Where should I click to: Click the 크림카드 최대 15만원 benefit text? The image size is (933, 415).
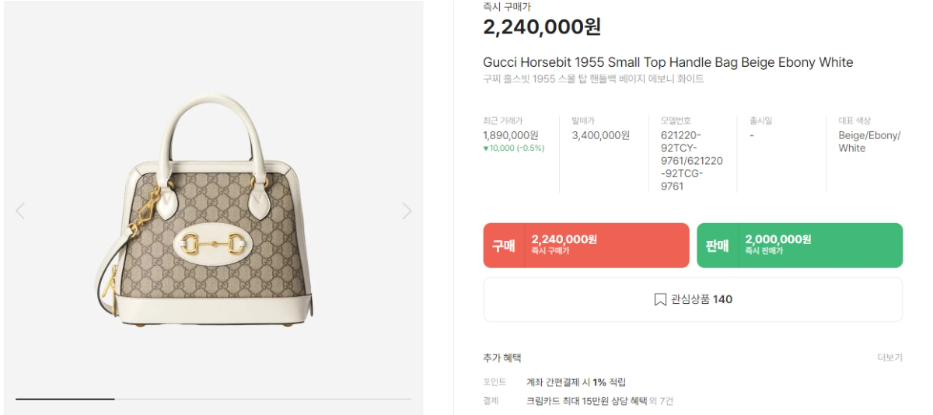pos(586,401)
